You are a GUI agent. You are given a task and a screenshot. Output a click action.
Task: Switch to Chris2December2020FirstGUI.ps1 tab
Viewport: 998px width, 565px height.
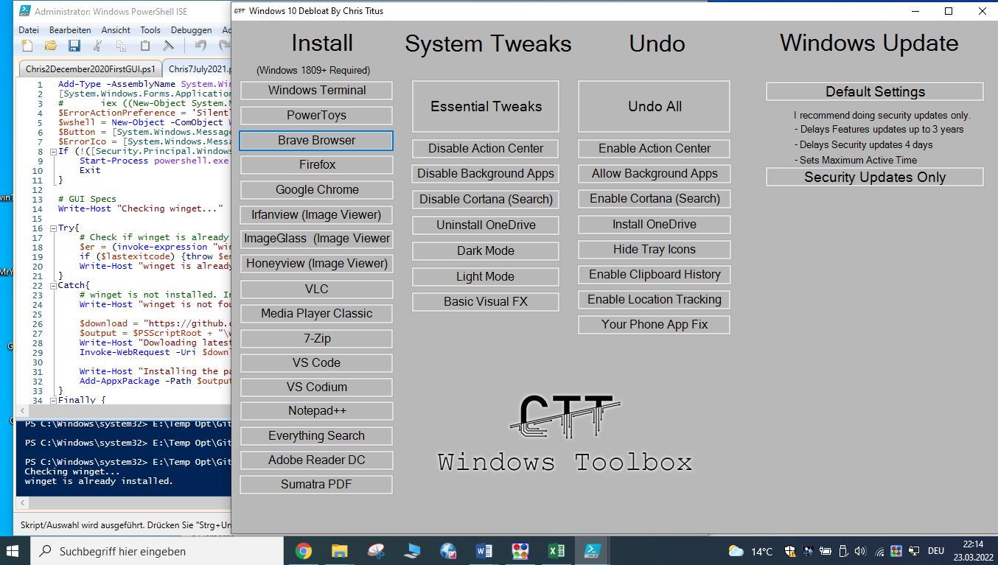click(x=91, y=69)
